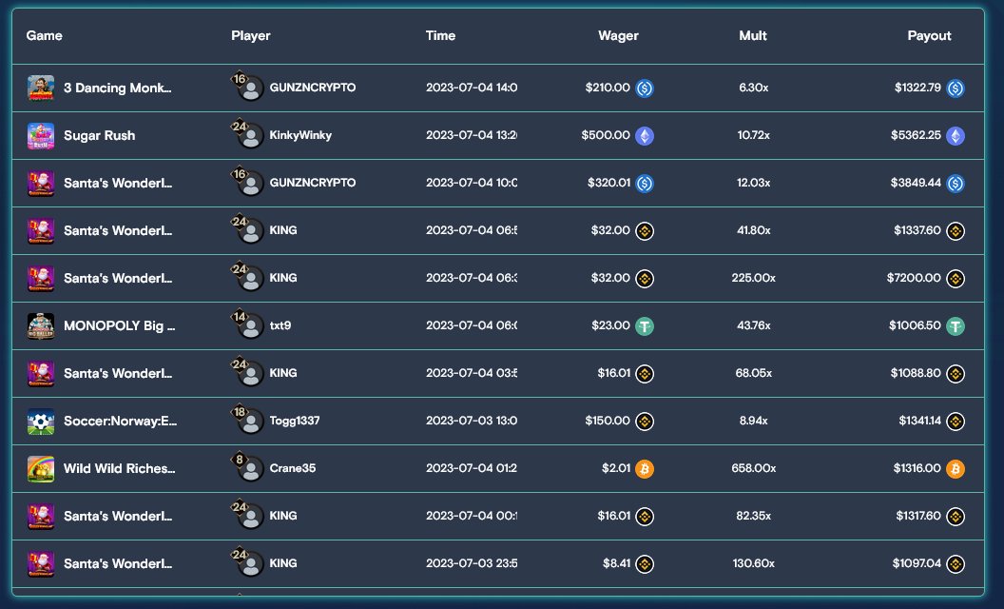Open txt9's level 14 avatar
Screen dimensions: 1004x609
pyautogui.click(x=248, y=325)
